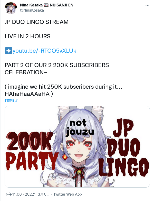Open the youtu.be/-RTGO5vXLUk link
The height and width of the screenshot is (201, 154).
(x=44, y=51)
